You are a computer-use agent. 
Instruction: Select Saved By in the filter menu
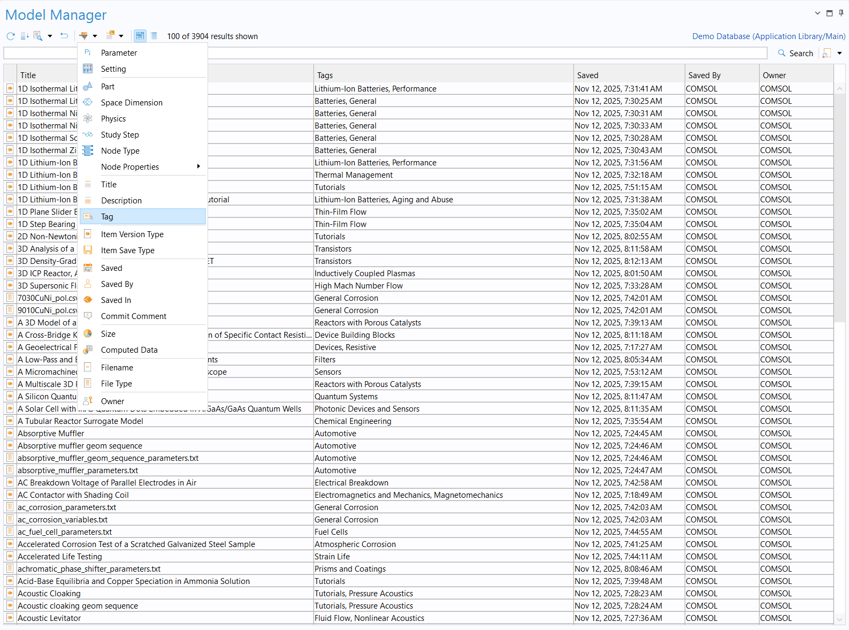[143, 284]
